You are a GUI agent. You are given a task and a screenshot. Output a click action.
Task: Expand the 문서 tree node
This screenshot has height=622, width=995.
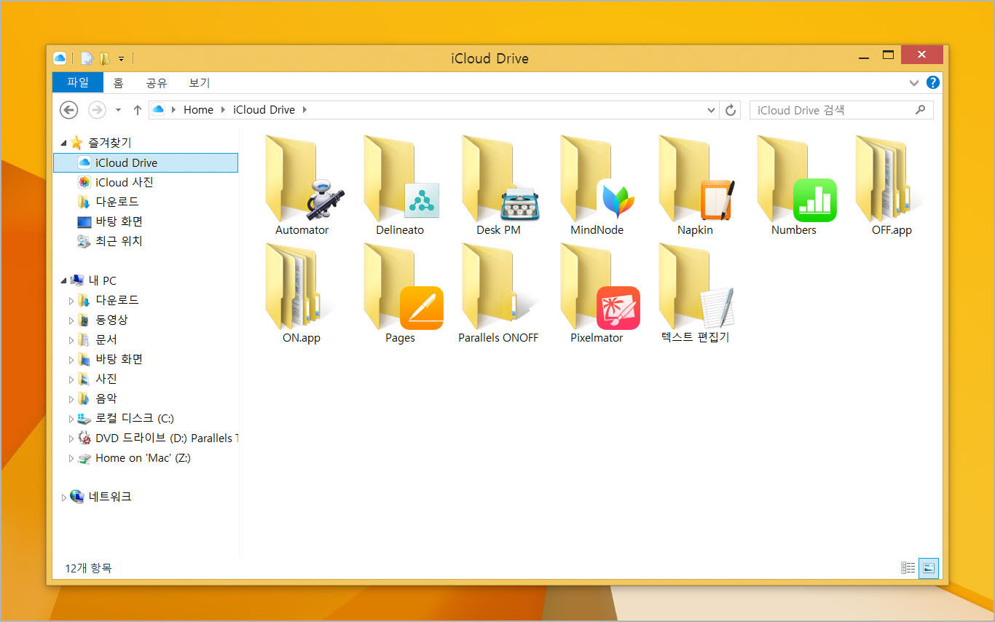pos(71,340)
